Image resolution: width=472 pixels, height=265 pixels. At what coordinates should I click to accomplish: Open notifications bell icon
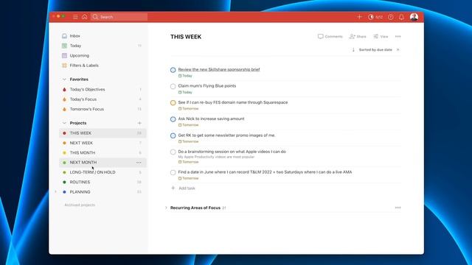tap(401, 17)
